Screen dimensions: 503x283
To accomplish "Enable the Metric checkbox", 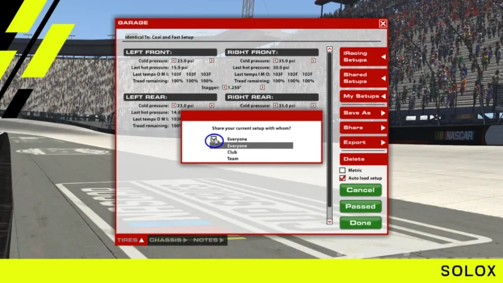I will pos(342,170).
